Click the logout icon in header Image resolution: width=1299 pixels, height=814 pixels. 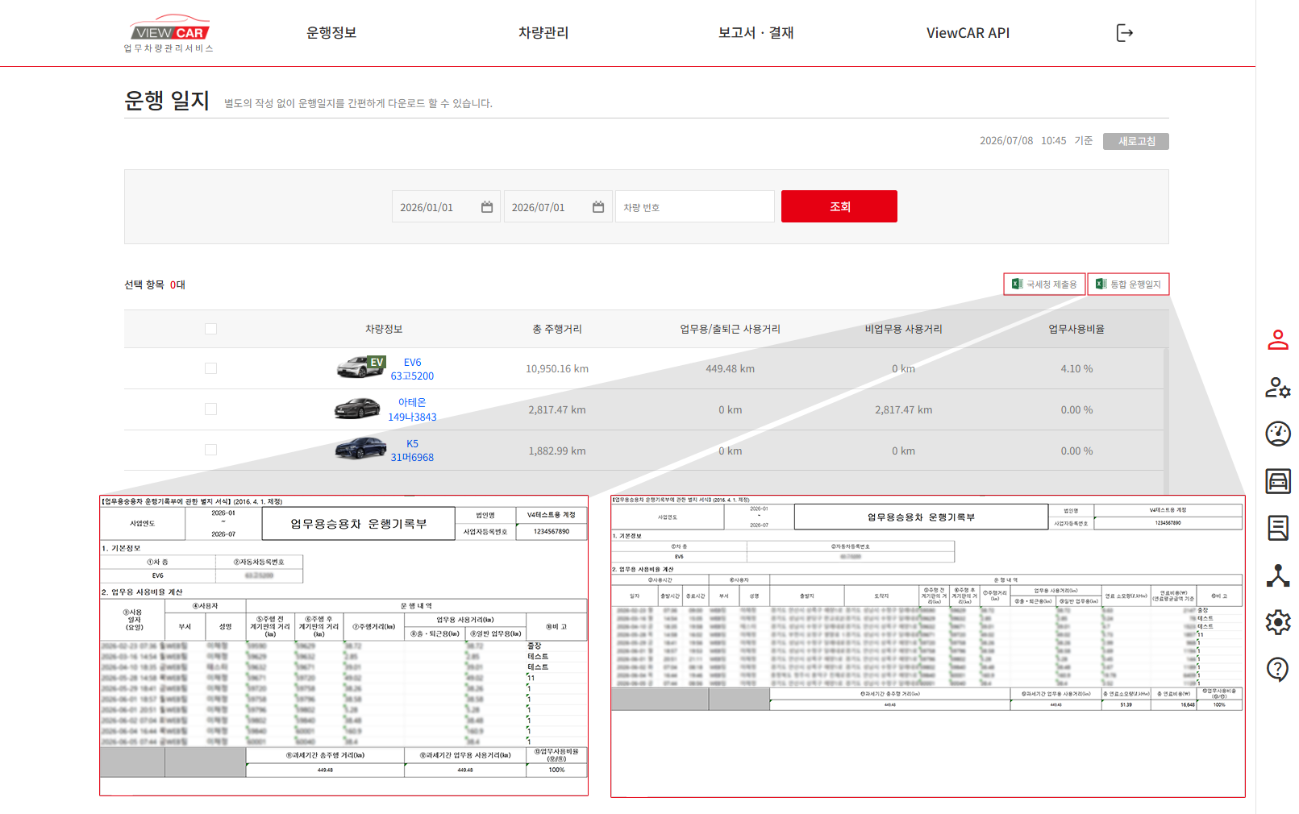tap(1125, 33)
